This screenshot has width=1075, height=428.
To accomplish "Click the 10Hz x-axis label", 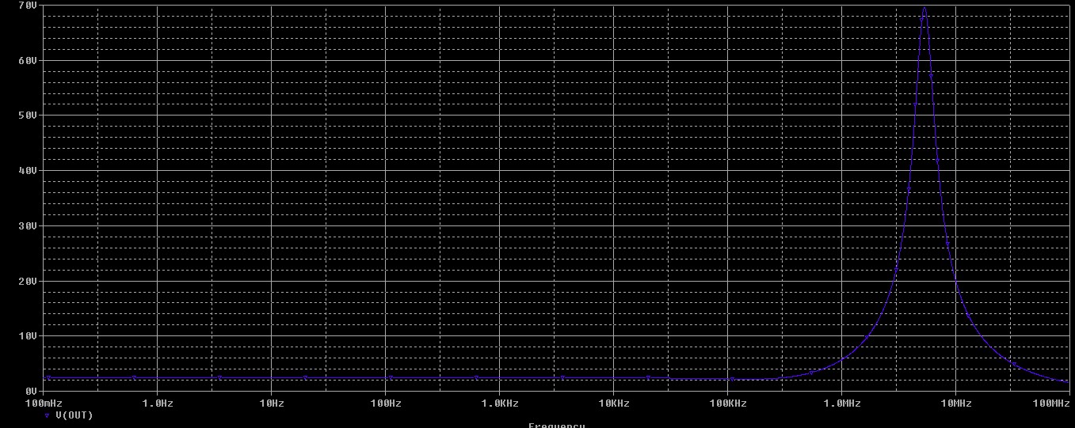I will coord(272,403).
